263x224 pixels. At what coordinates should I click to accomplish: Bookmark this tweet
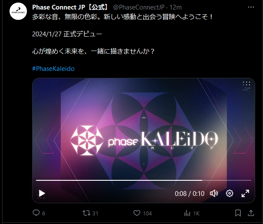(238, 213)
